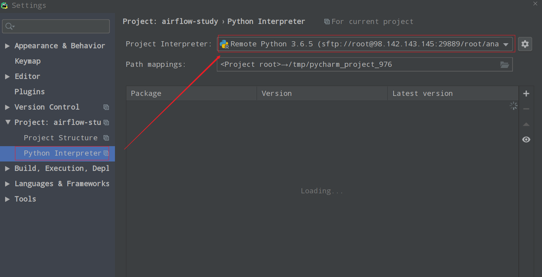Image resolution: width=542 pixels, height=277 pixels.
Task: Open path mappings folder browse icon
Action: pyautogui.click(x=505, y=64)
